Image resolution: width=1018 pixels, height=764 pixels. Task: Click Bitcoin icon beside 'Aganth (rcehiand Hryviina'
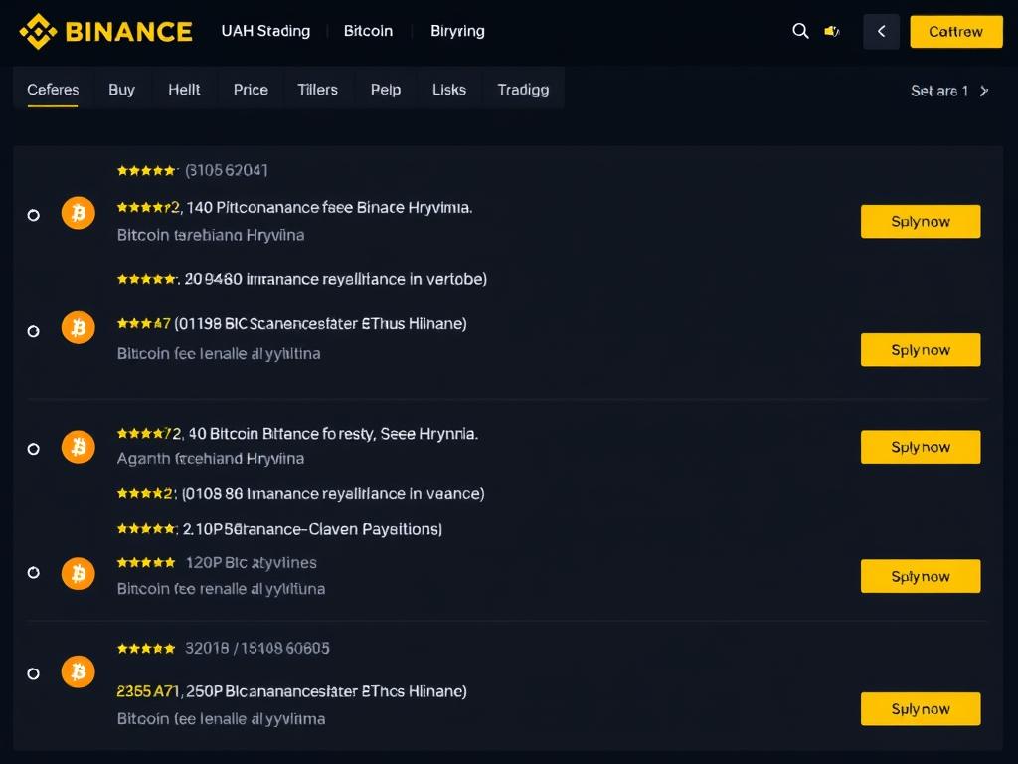(x=78, y=447)
